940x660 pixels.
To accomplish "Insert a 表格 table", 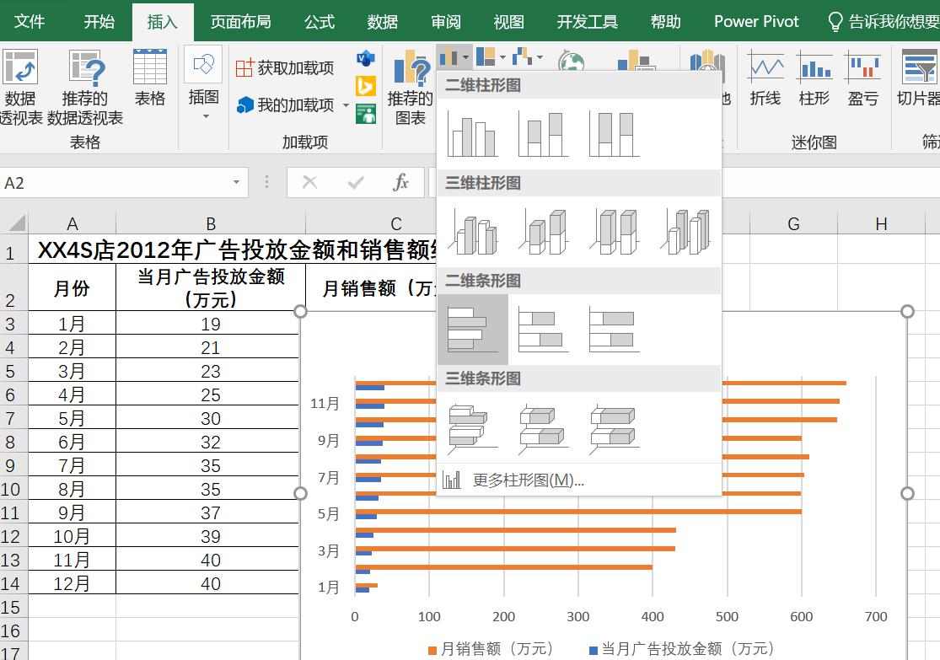I will tap(150, 78).
